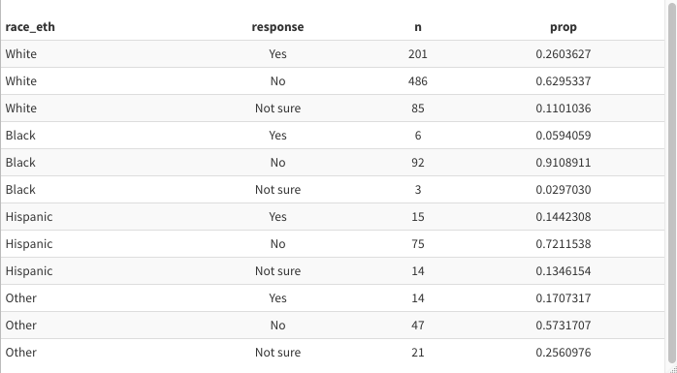The height and width of the screenshot is (373, 677).
Task: Click the resize grip in bottom corner
Action: [x=671, y=369]
